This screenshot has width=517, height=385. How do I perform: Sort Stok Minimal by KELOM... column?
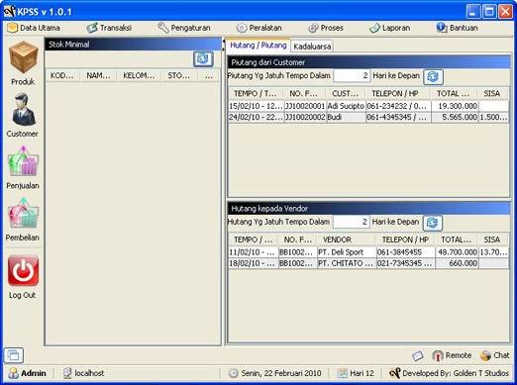pyautogui.click(x=139, y=76)
